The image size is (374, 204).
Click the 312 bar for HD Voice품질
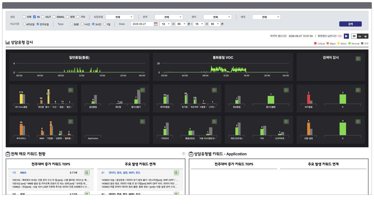21,99
